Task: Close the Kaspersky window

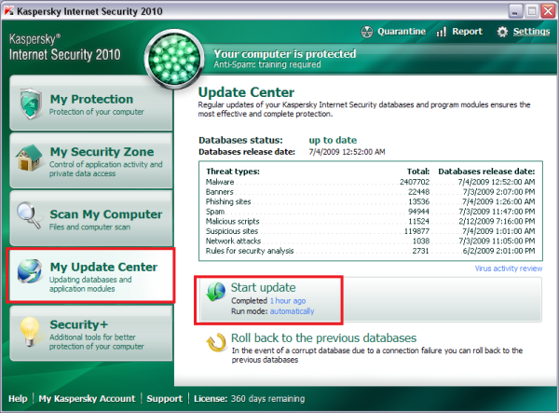Action: [548, 11]
